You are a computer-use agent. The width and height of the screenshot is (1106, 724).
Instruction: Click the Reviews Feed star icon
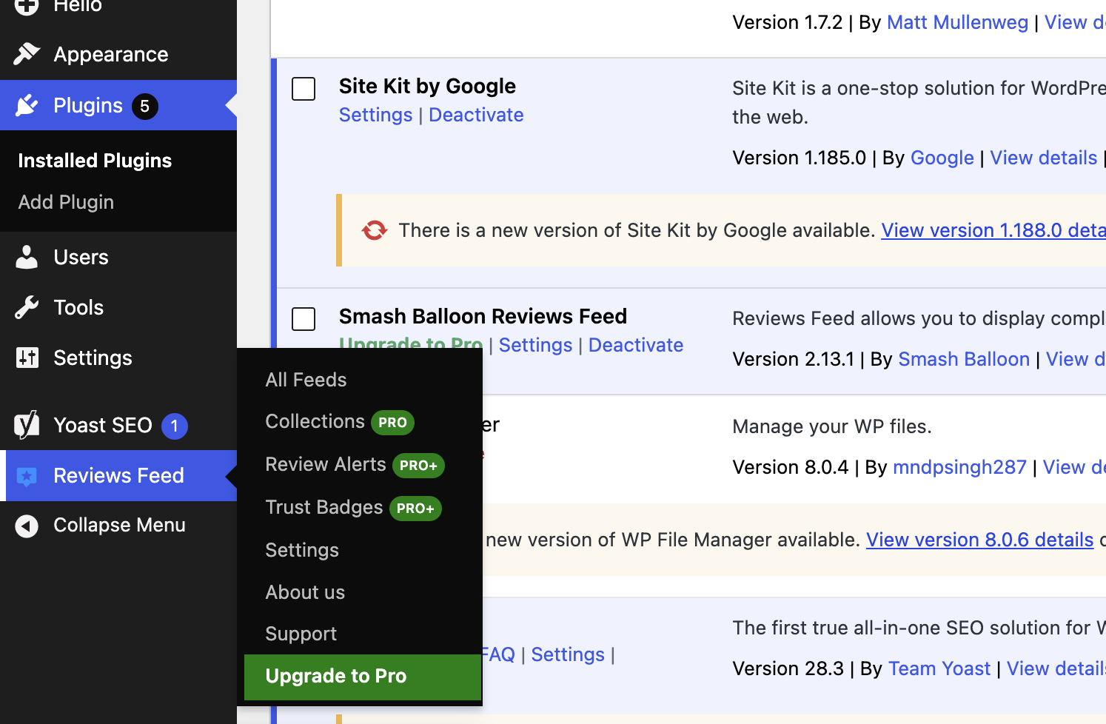tap(27, 476)
